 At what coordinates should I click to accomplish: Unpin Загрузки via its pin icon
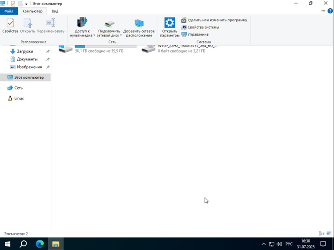(x=48, y=51)
